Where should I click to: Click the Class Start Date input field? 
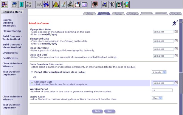coord(163,49)
